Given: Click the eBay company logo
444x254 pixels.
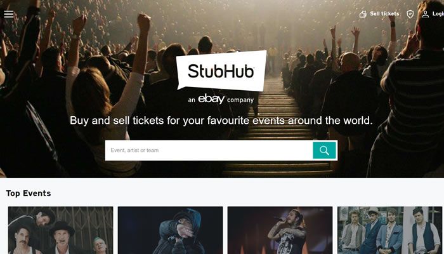Looking at the screenshot, I should click(x=211, y=99).
